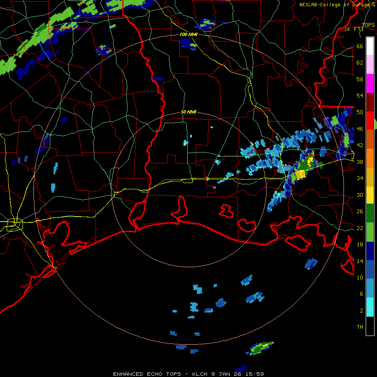Screen dimensions: 377x377
Task: Click the "66" legend value
Action: tap(360, 46)
